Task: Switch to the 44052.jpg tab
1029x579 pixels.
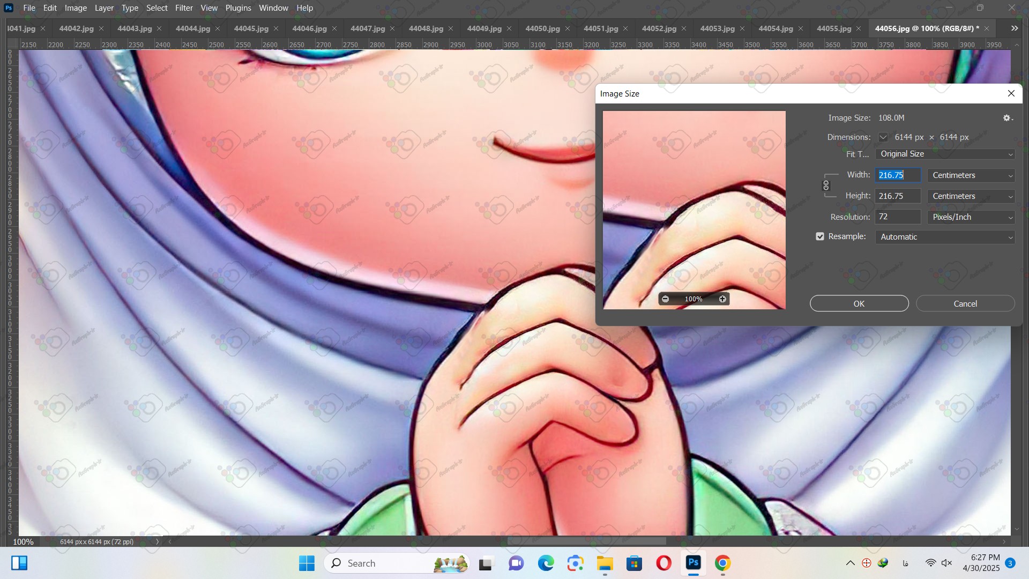Action: pos(659,28)
